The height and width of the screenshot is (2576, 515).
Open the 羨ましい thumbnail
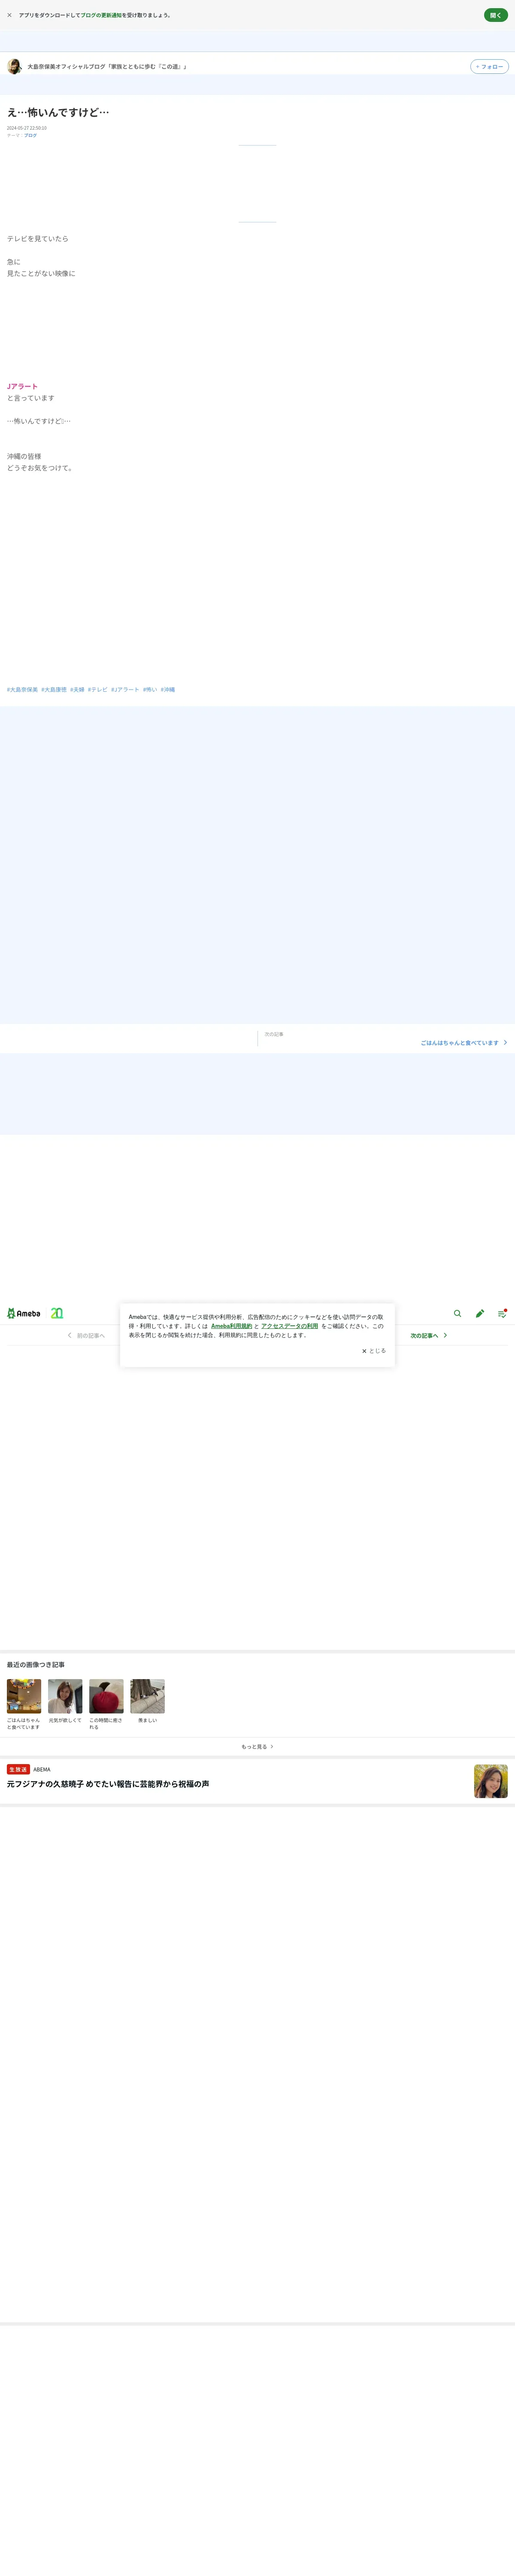point(147,1696)
